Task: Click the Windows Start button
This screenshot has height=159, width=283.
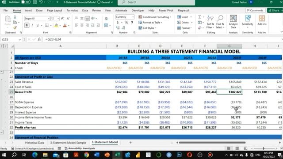Action: click(x=4, y=155)
